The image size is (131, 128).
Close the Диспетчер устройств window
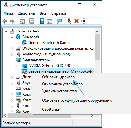pyautogui.click(x=94, y=5)
